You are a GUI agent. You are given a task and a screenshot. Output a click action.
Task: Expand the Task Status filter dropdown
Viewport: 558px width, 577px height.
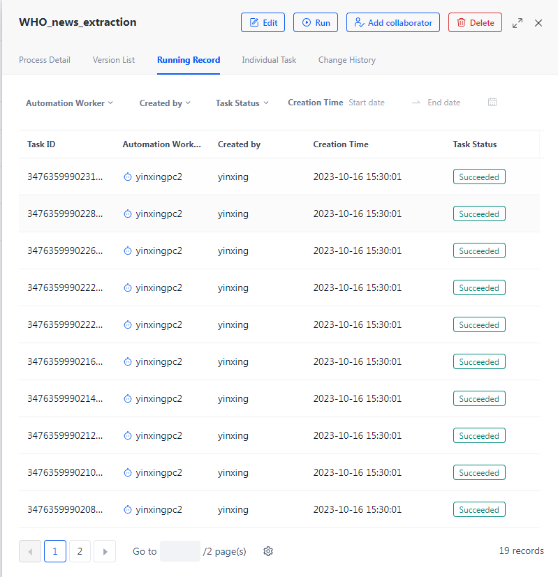(242, 103)
